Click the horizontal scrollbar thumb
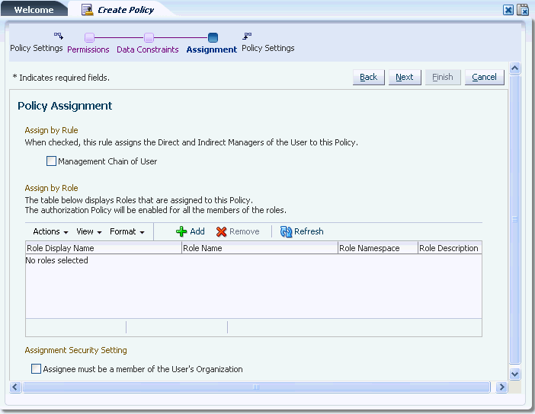Screen dimensions: 535x414 256,387
